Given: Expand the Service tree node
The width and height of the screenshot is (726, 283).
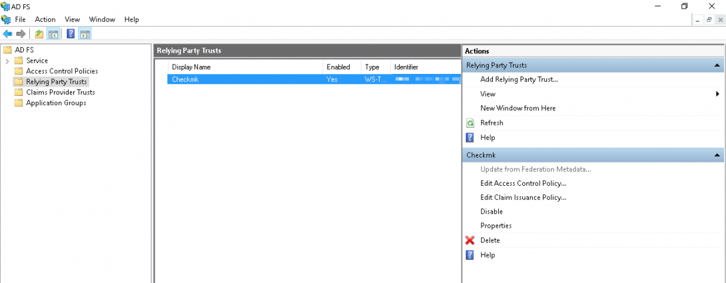Looking at the screenshot, I should coord(7,61).
